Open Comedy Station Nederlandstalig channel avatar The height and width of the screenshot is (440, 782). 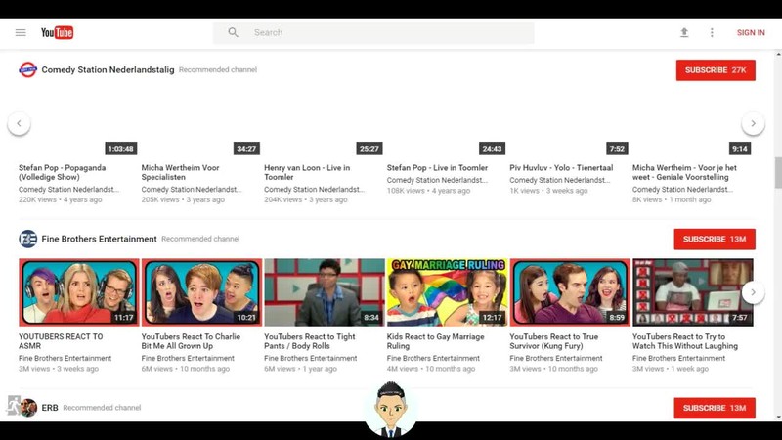[28, 69]
